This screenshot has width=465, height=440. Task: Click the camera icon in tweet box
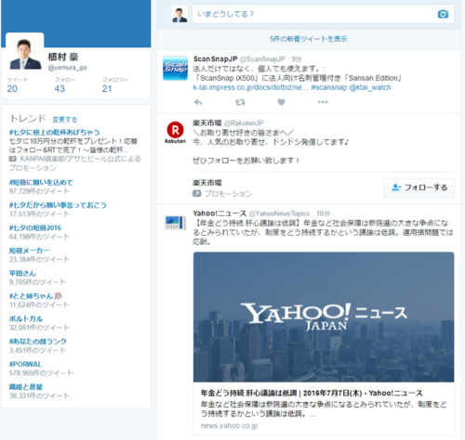[443, 14]
